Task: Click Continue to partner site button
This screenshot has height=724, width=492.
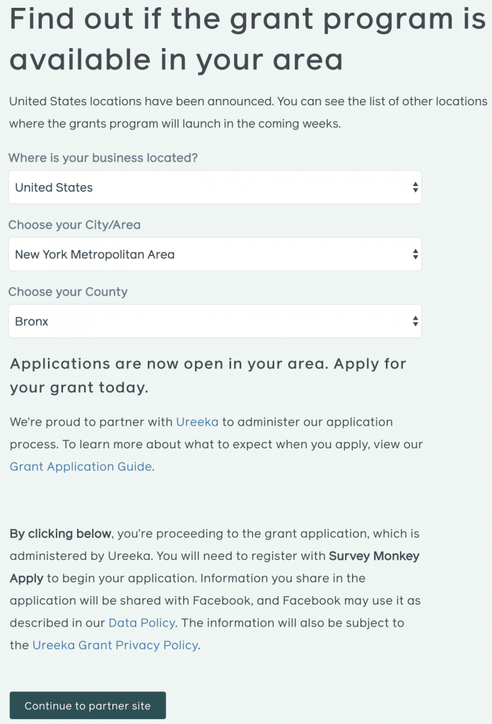Action: pos(88,706)
